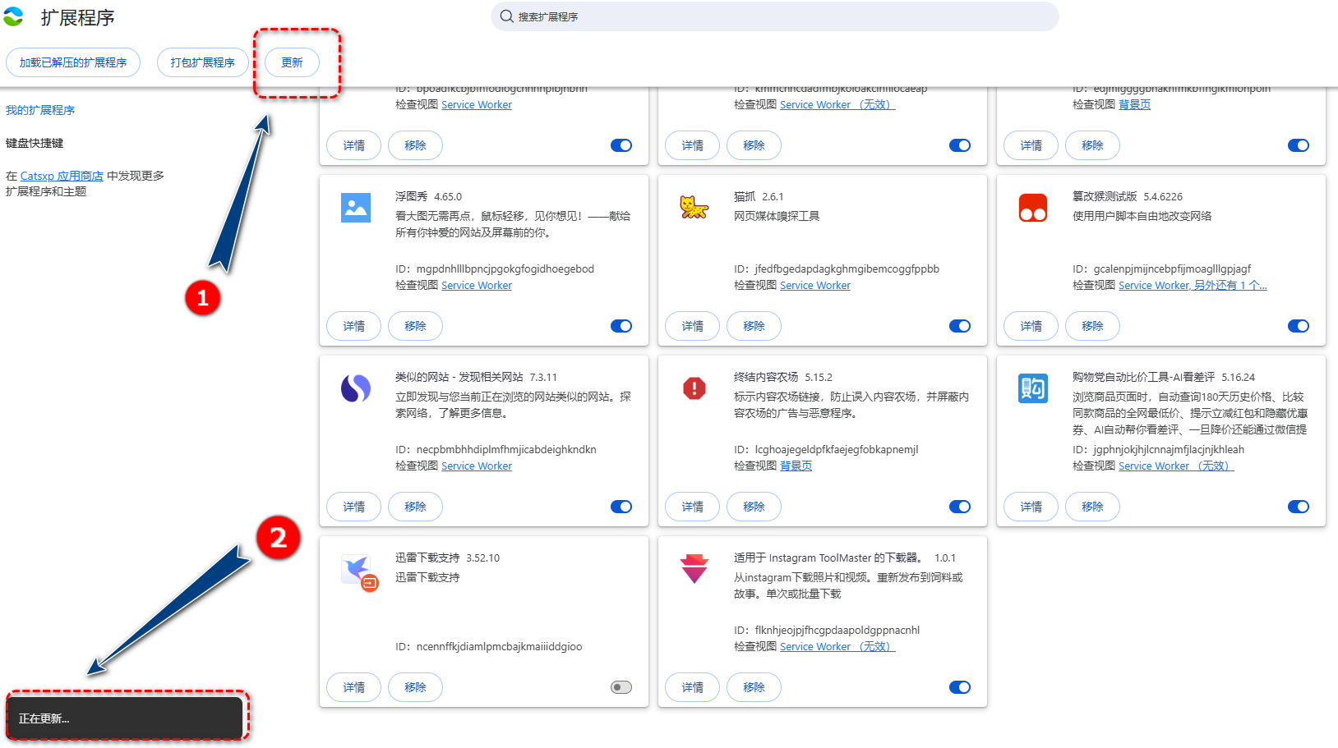Click 加载已解压的扩展程序 button
The width and height of the screenshot is (1338, 748).
click(x=73, y=62)
